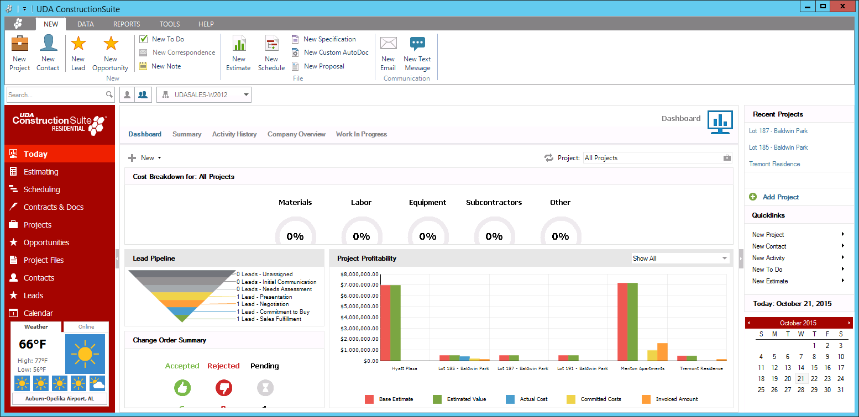The image size is (859, 417).
Task: Create a New Specification document
Action: (323, 39)
